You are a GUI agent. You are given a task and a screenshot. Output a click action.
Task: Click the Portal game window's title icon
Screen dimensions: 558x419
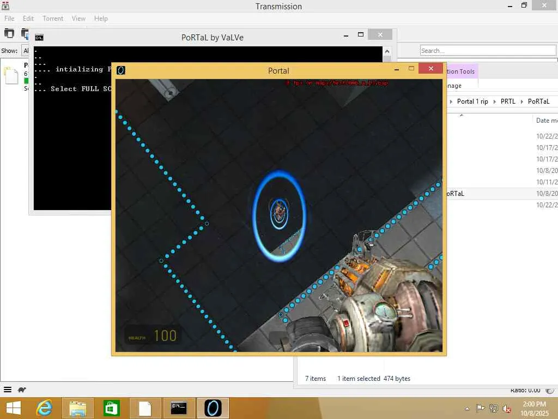coord(121,70)
